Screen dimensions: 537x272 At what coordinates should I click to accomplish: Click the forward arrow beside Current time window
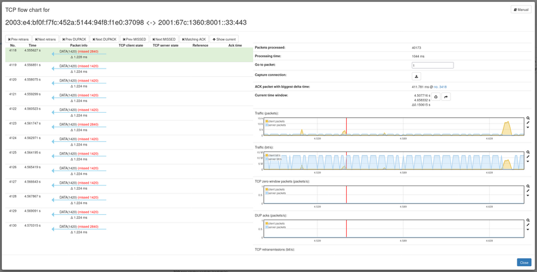point(446,97)
